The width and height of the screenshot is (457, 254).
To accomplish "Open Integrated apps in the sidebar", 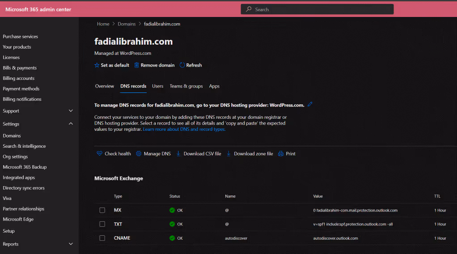I will click(x=19, y=178).
